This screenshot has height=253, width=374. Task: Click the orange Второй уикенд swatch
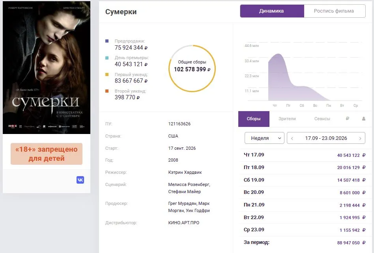107,91
